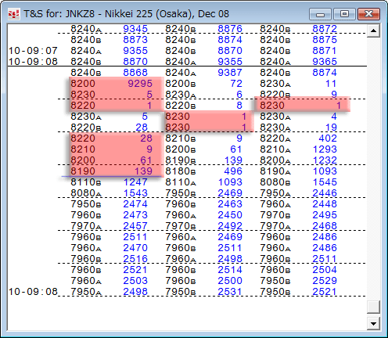388x338 pixels.
Task: Click price 8200A
Action: 275,160
